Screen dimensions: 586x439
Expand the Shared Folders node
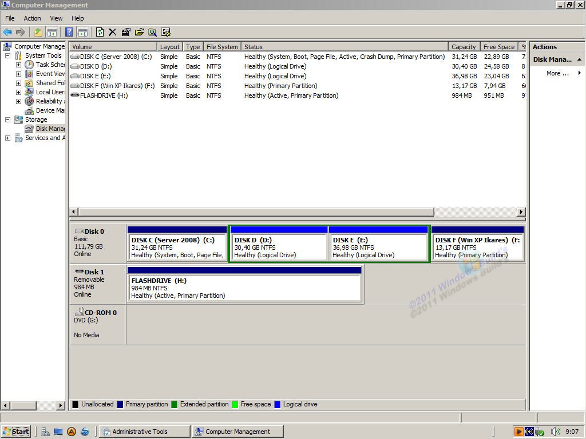click(18, 83)
